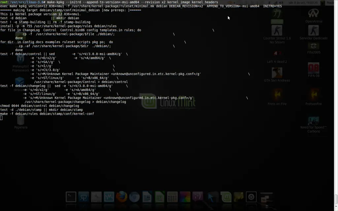This screenshot has height=211, width=338.
Task: Select the Fifa2005 desktop icon
Action: click(x=314, y=48)
